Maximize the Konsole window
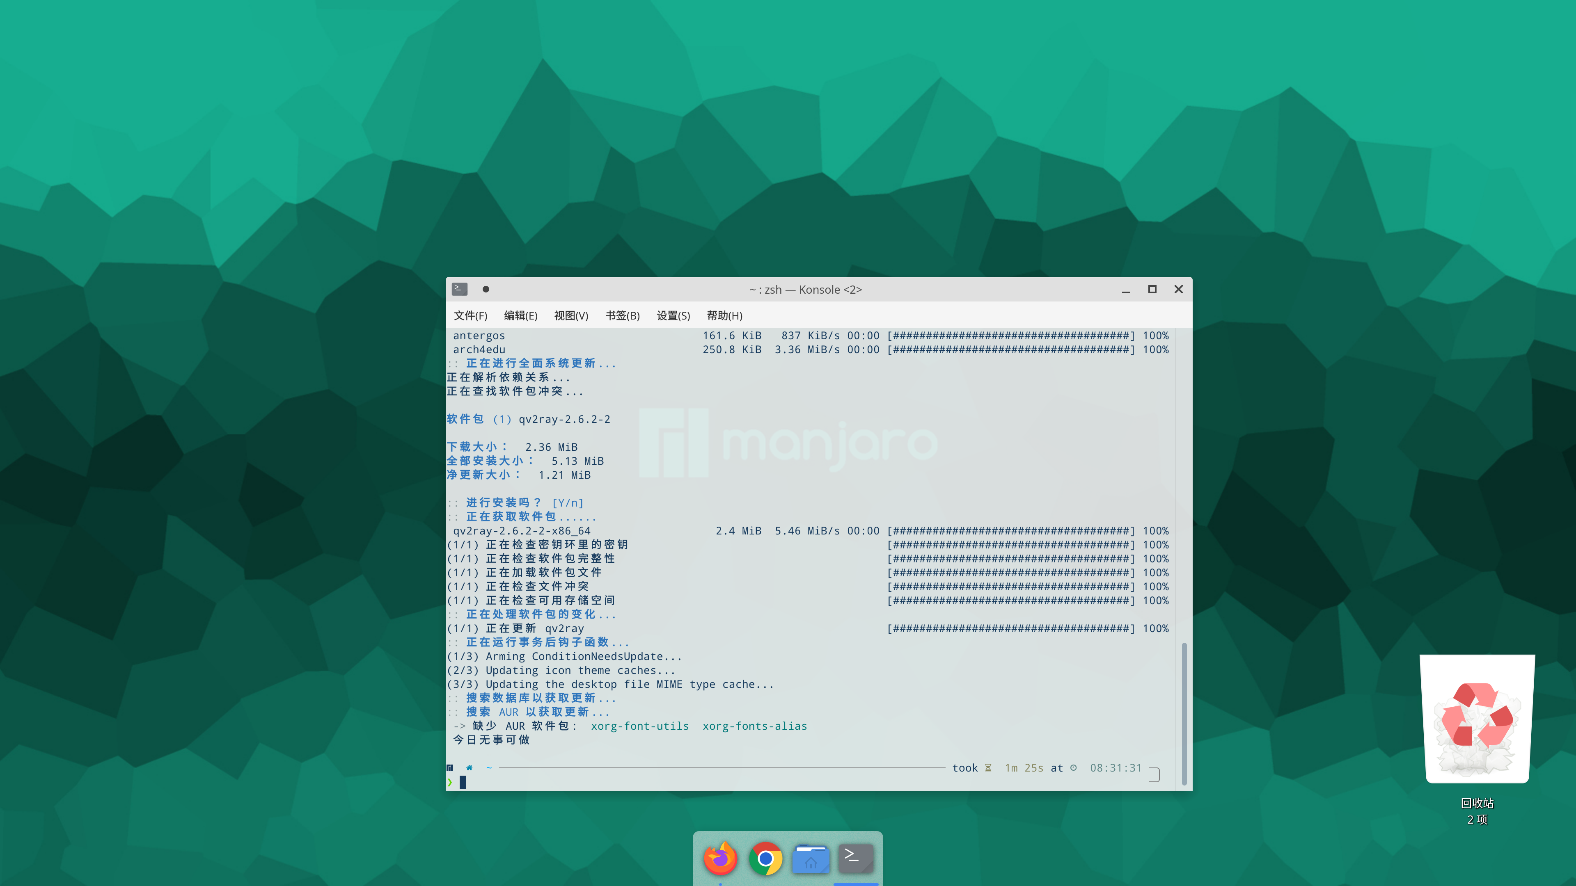The image size is (1576, 886). pyautogui.click(x=1152, y=289)
